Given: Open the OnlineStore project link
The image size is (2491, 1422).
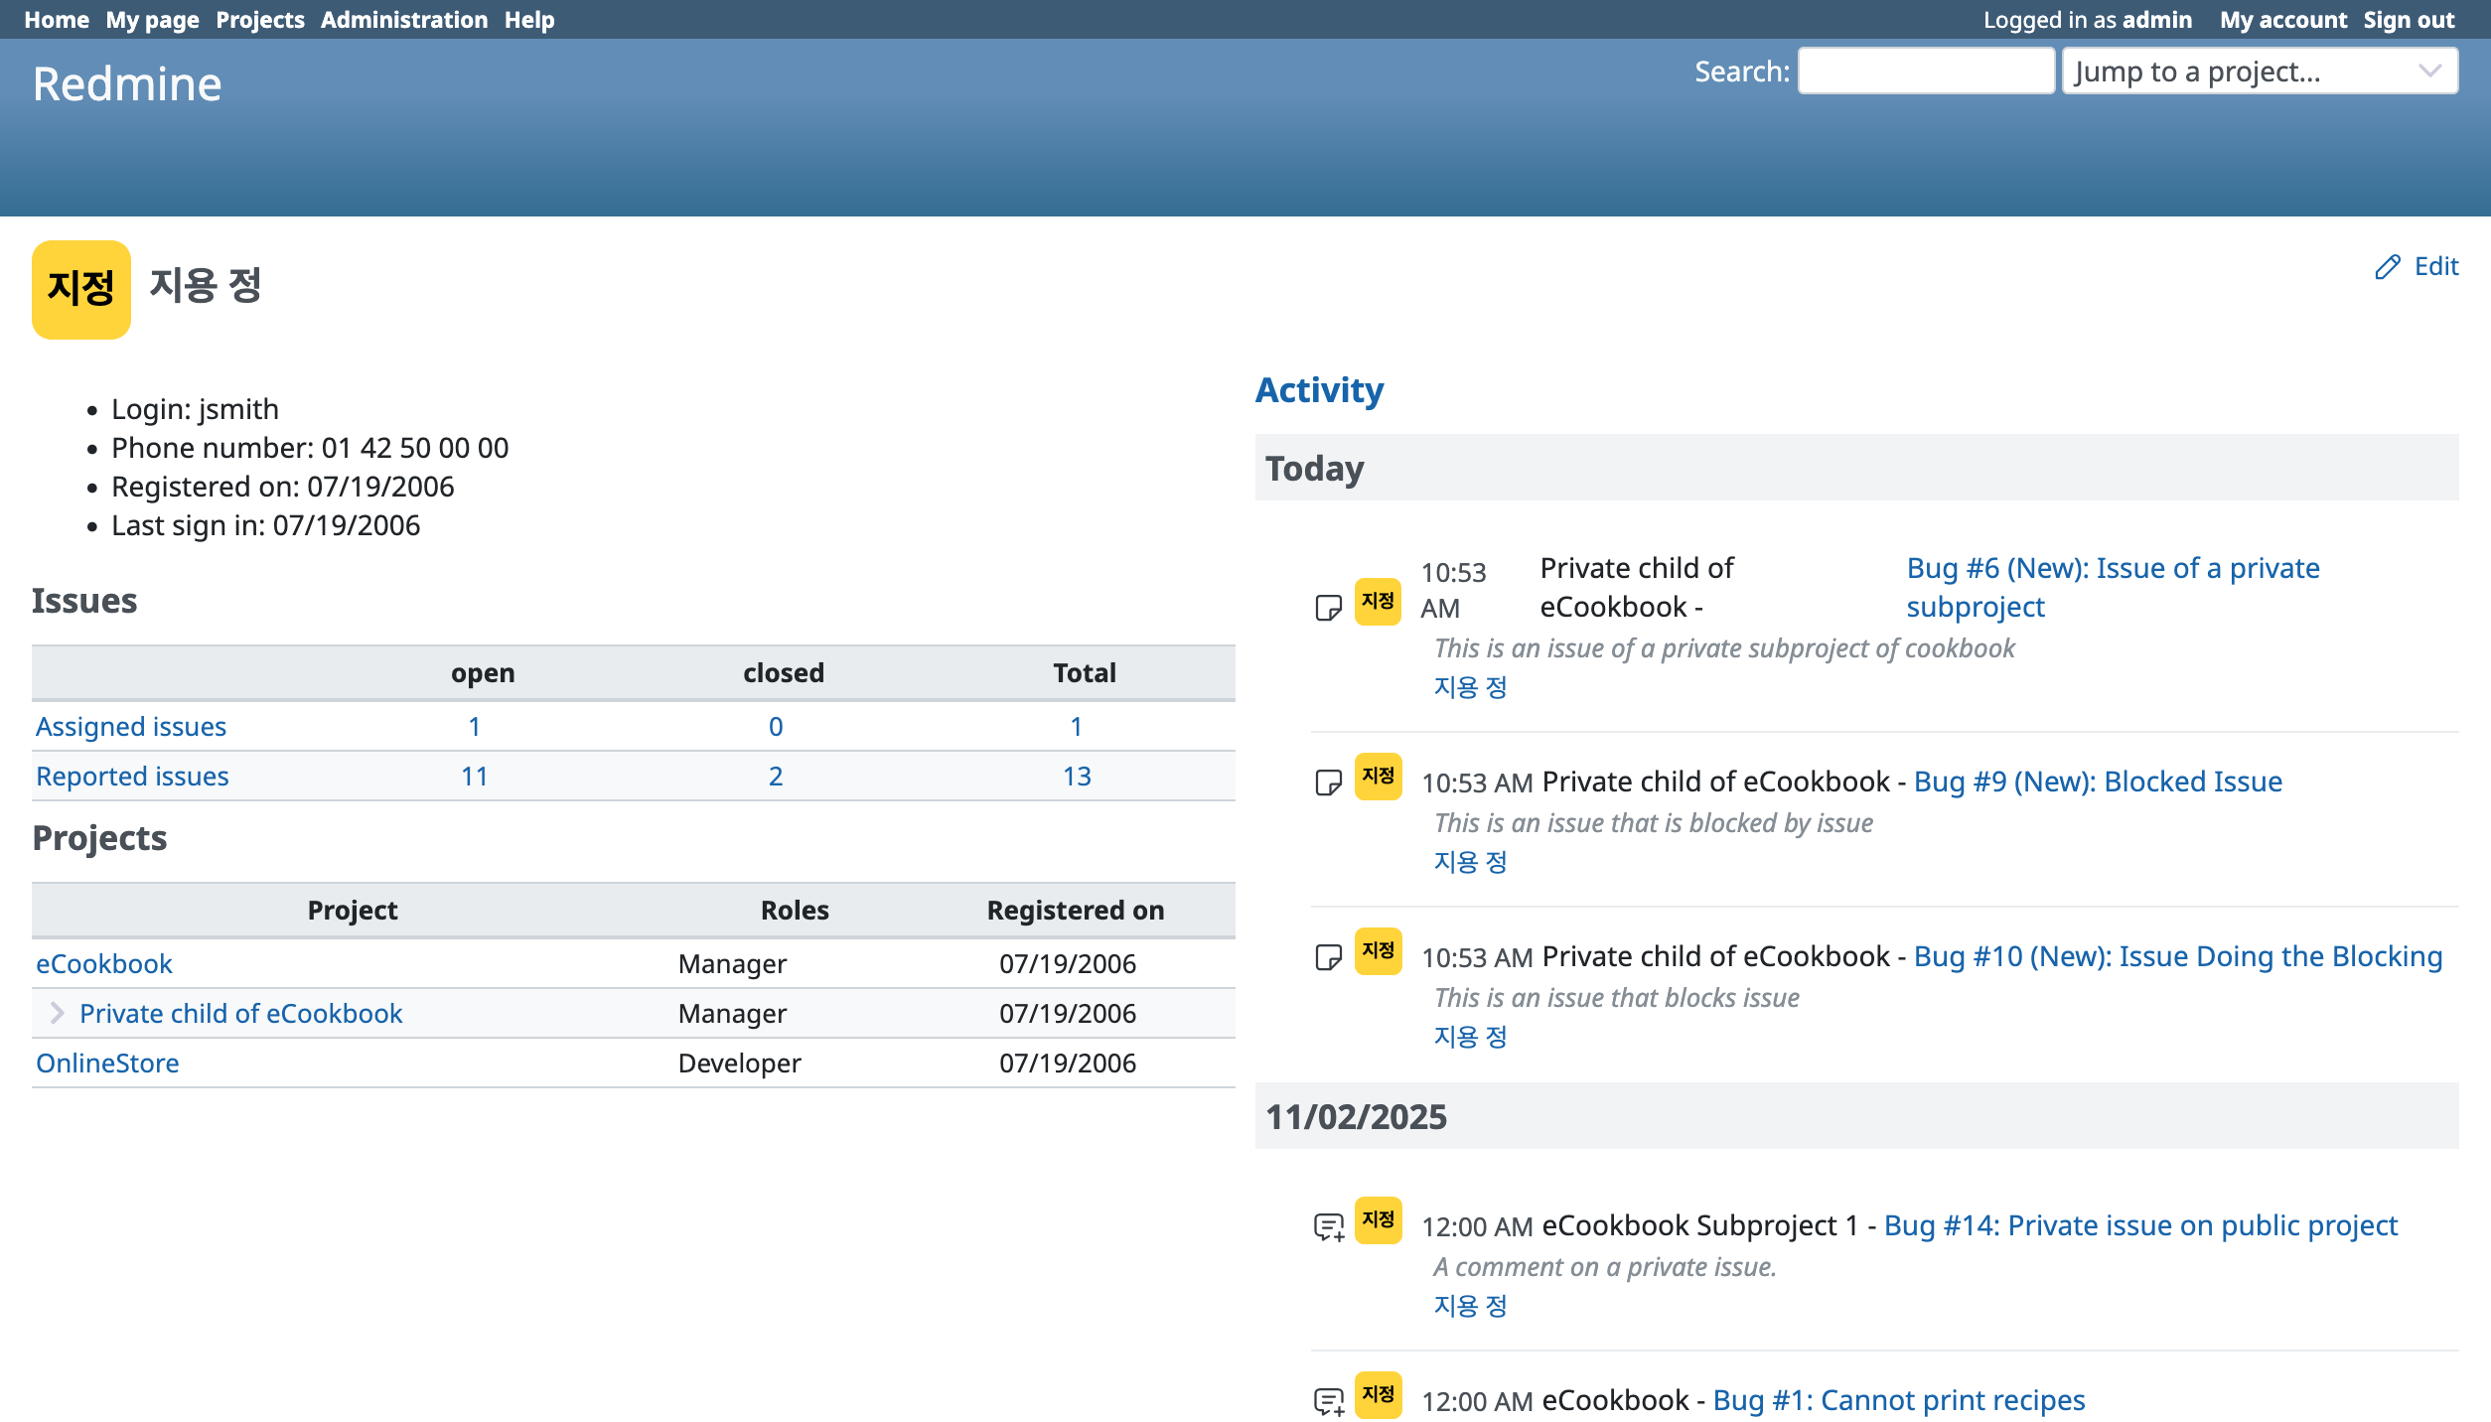Looking at the screenshot, I should click(107, 1063).
